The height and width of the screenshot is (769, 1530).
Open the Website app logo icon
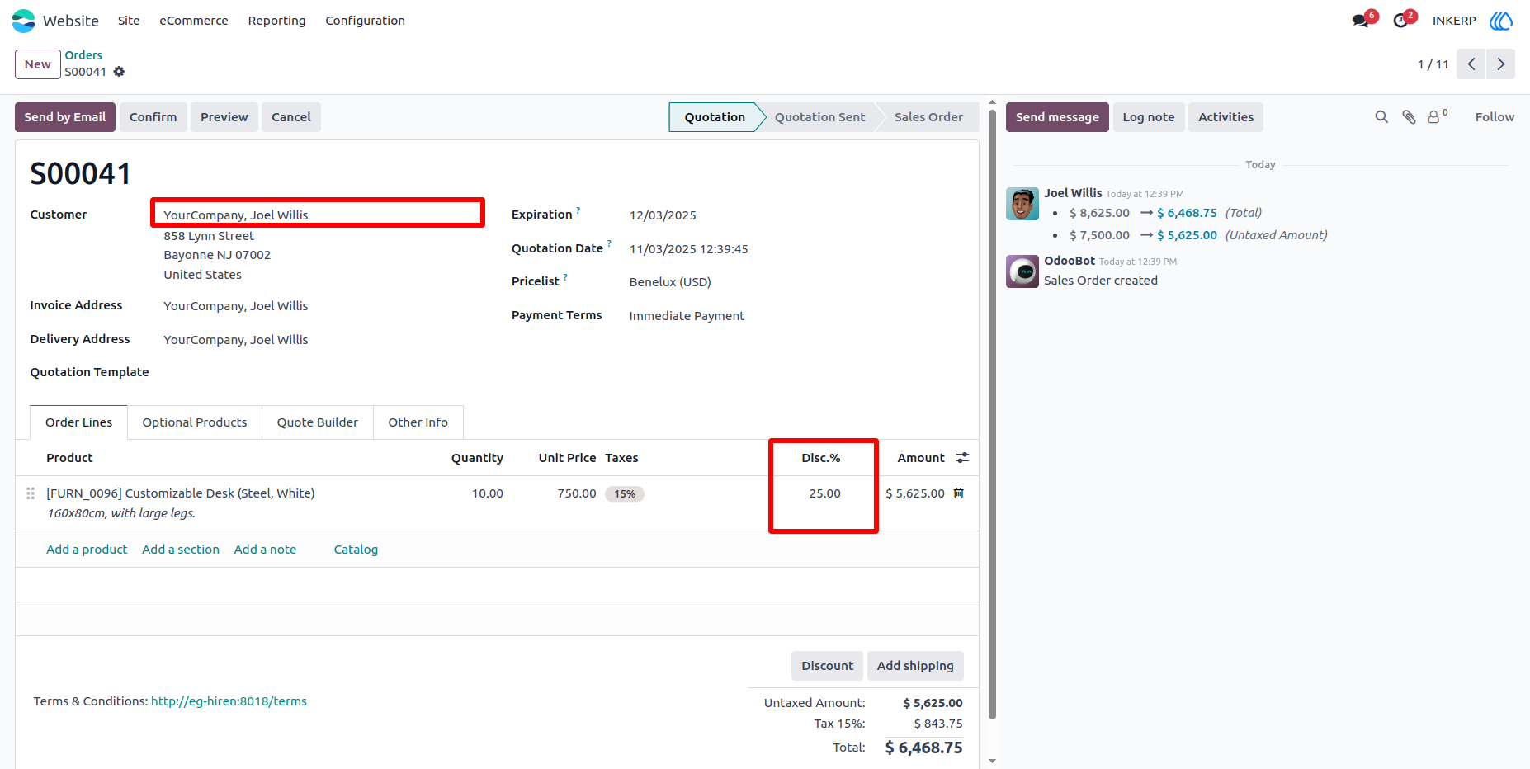click(x=24, y=21)
